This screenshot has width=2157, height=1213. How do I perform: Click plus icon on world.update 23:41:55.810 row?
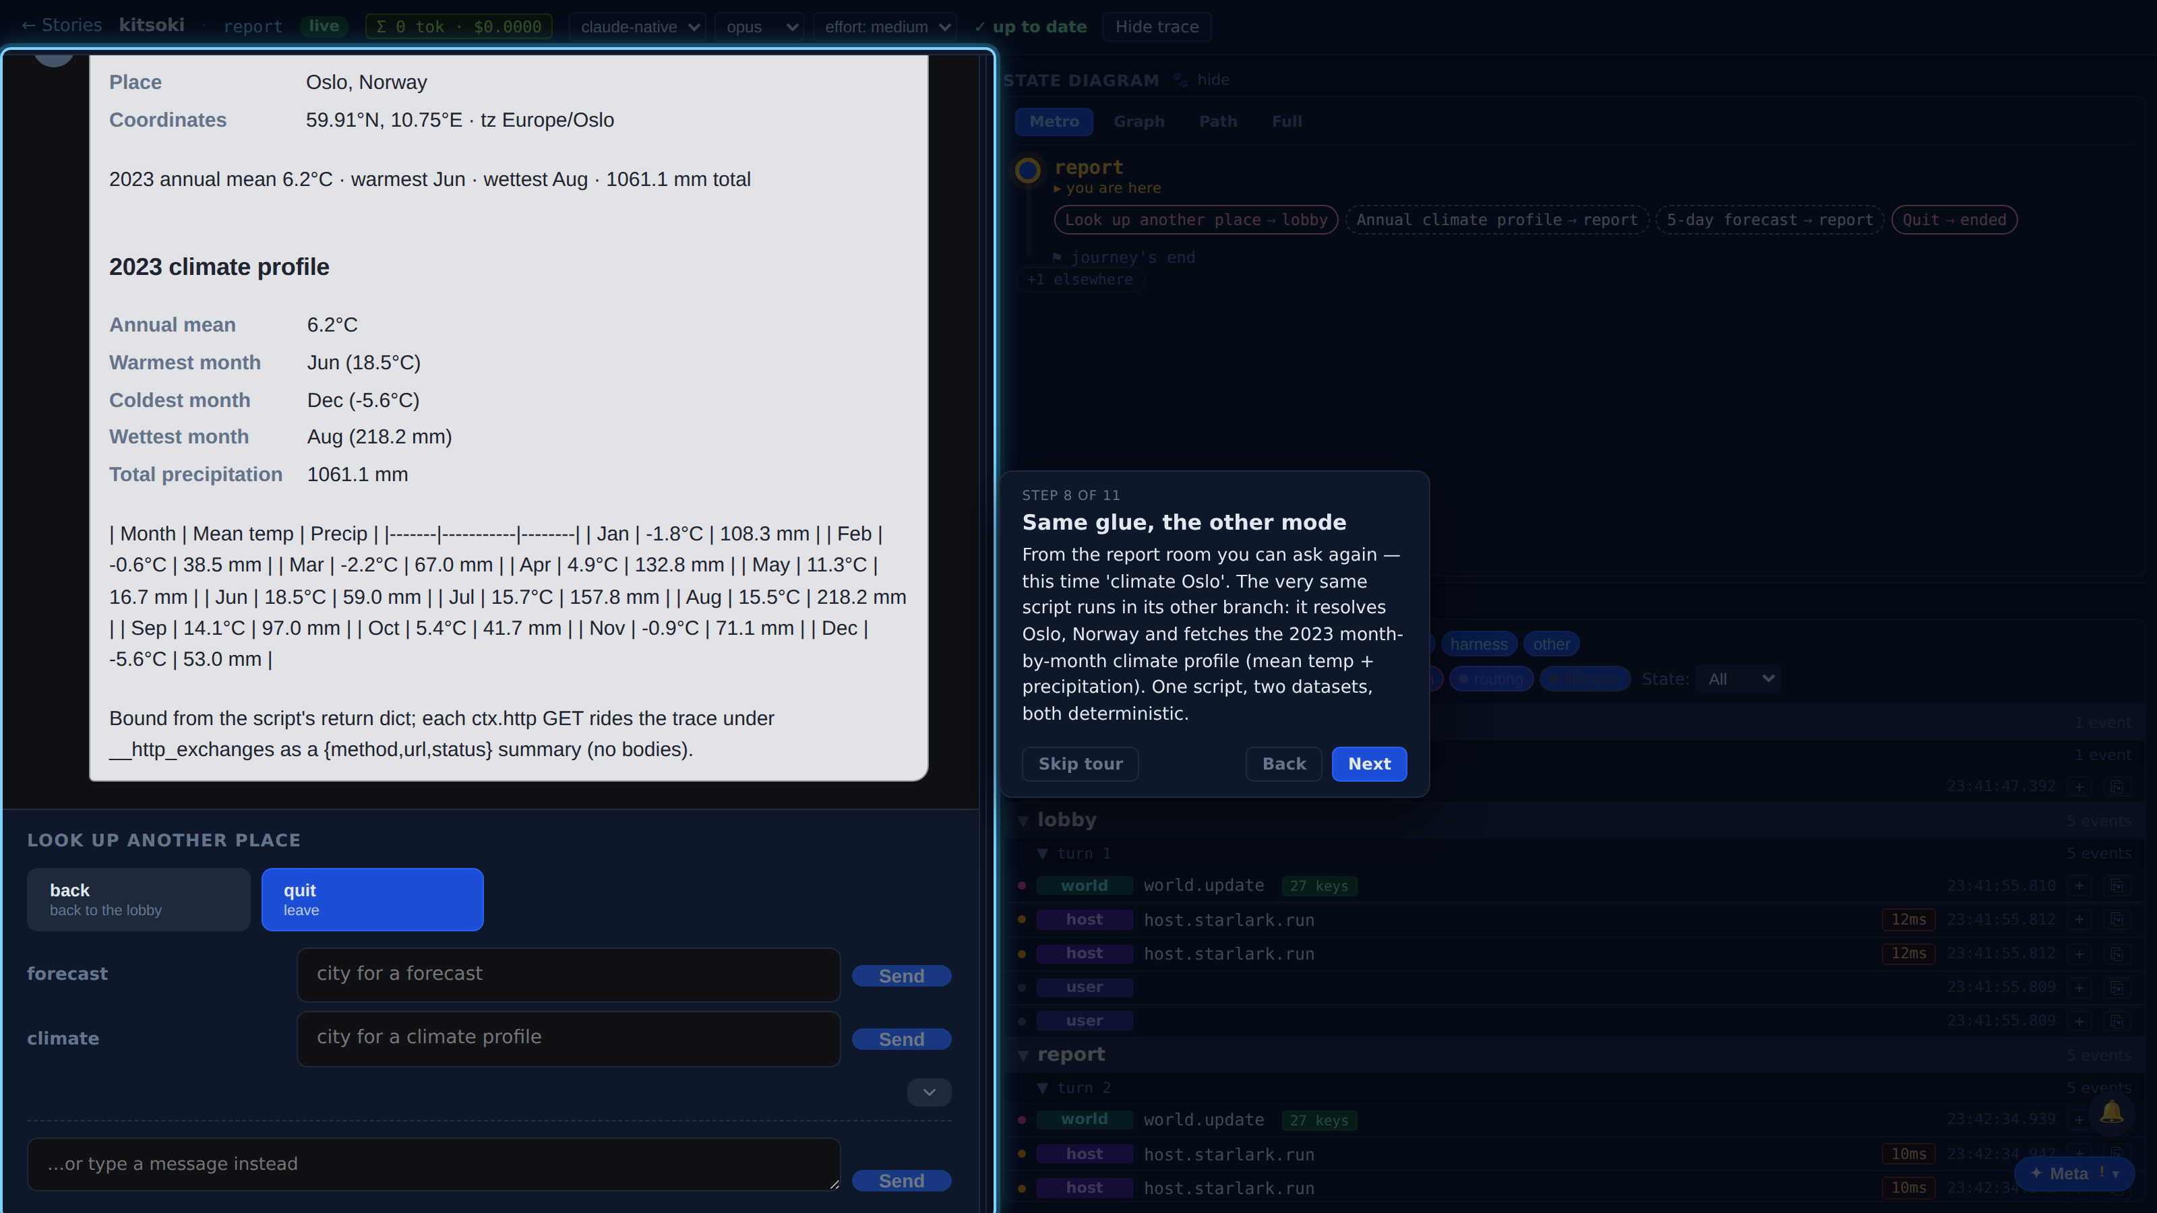point(2079,885)
